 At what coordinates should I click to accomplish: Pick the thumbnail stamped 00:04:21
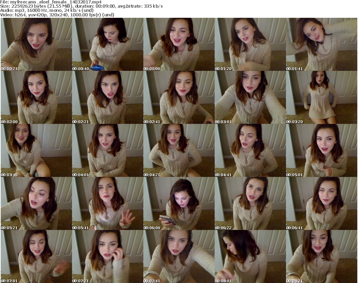coord(179,150)
